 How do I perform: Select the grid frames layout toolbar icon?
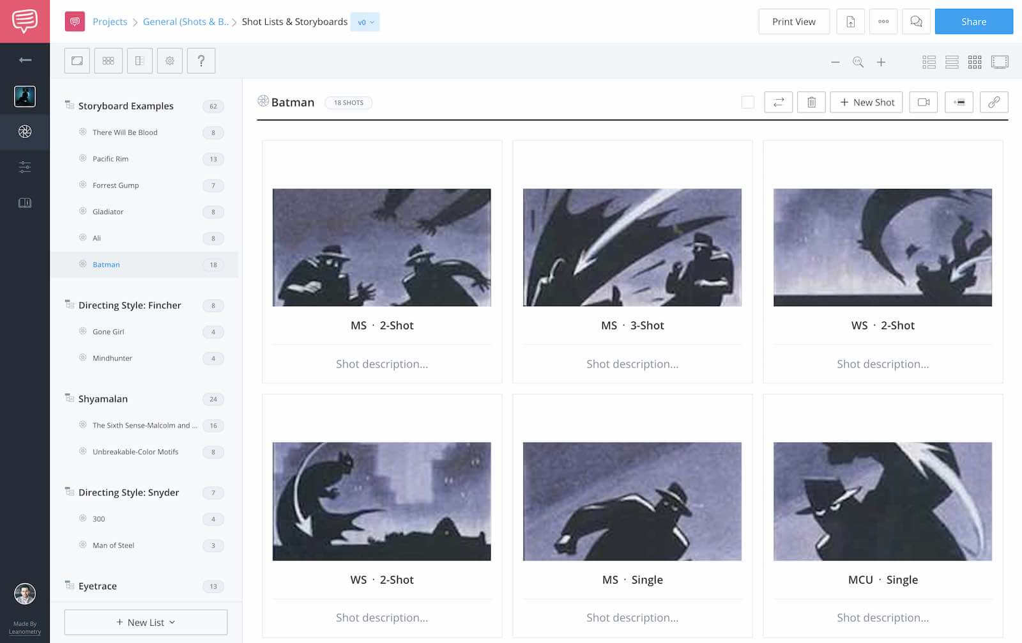coord(109,61)
